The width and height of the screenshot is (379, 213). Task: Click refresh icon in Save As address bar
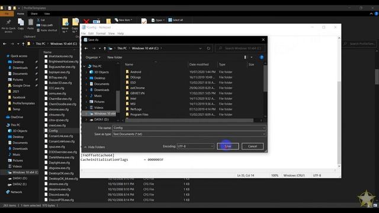pos(208,49)
